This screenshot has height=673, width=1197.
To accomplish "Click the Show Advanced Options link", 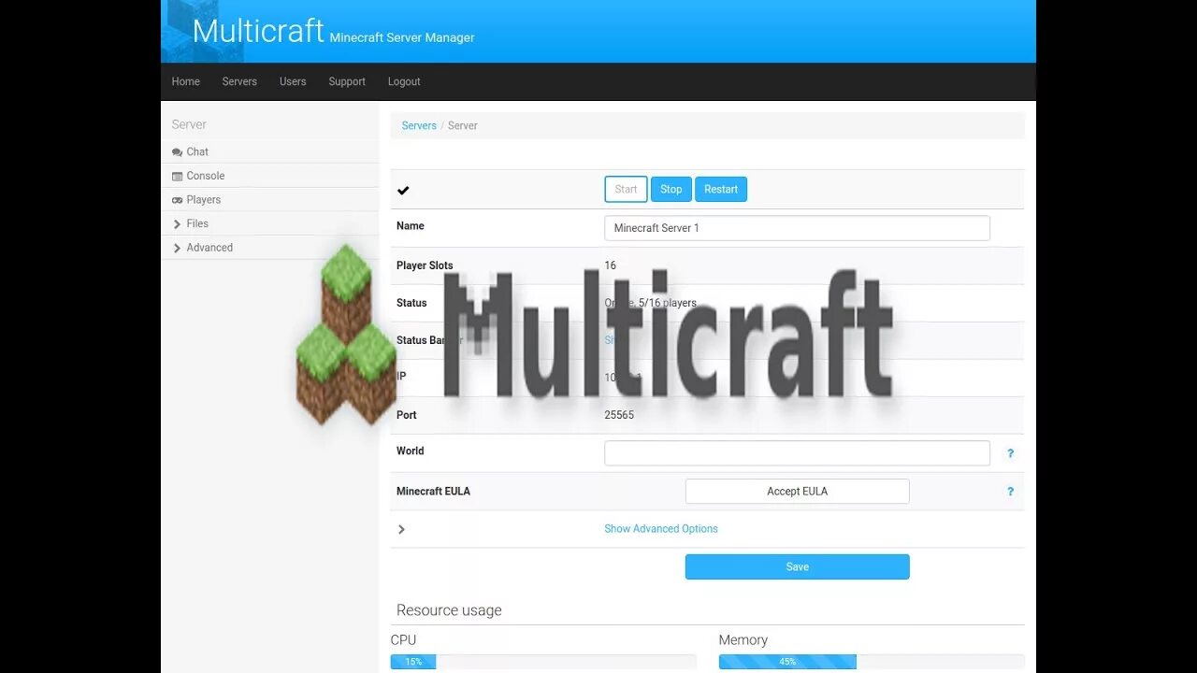I will (661, 529).
